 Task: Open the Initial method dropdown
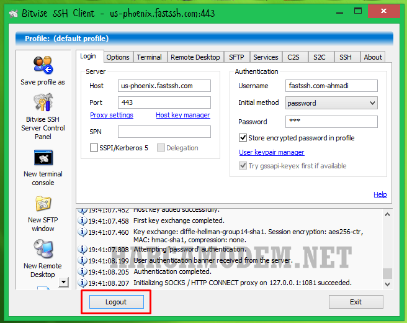(x=331, y=103)
